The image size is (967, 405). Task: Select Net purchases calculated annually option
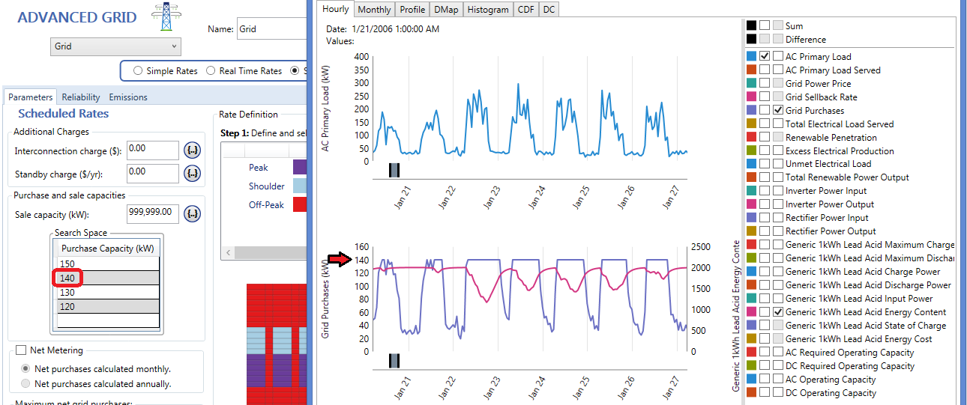(26, 383)
